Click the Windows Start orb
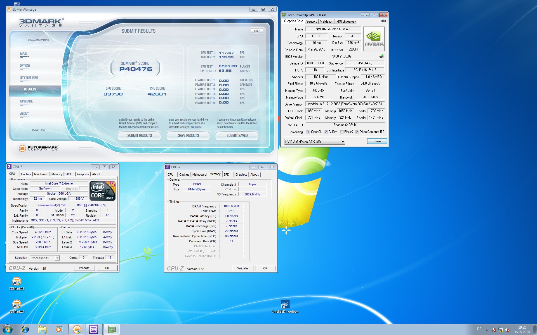 pos(8,329)
